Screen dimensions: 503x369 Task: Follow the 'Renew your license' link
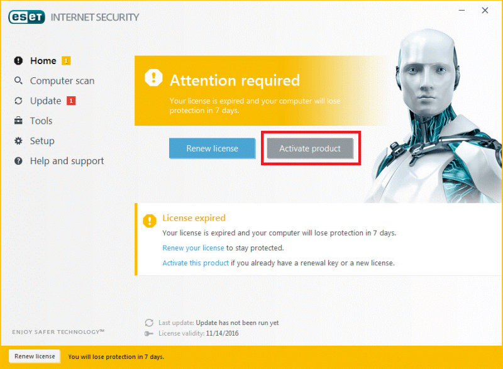tap(193, 248)
